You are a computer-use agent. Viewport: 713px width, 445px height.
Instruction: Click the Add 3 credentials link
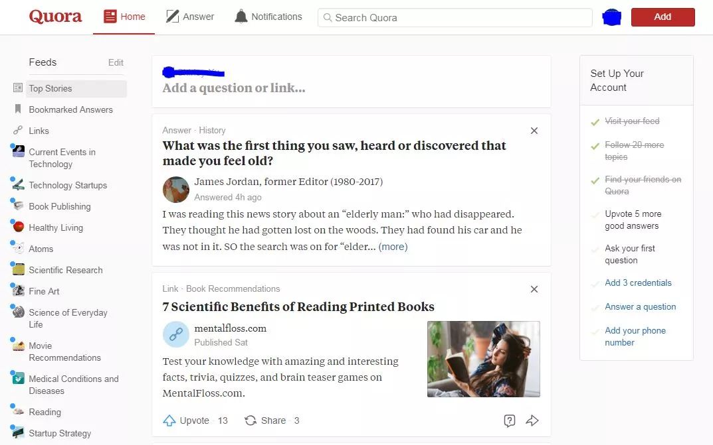pyautogui.click(x=638, y=283)
